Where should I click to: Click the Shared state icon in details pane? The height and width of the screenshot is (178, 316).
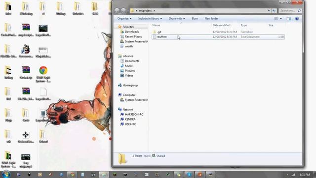pos(154,156)
